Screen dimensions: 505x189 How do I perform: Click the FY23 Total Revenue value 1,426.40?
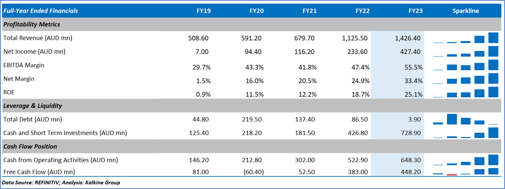point(408,38)
